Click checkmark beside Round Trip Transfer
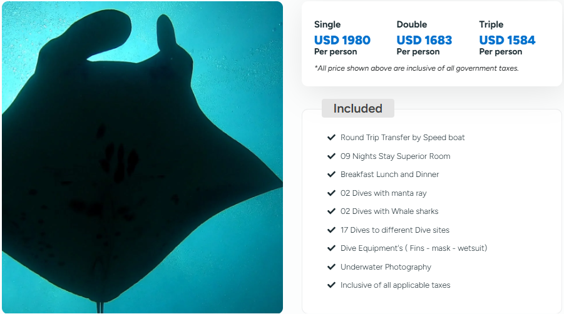Image resolution: width=564 pixels, height=314 pixels. (x=331, y=138)
